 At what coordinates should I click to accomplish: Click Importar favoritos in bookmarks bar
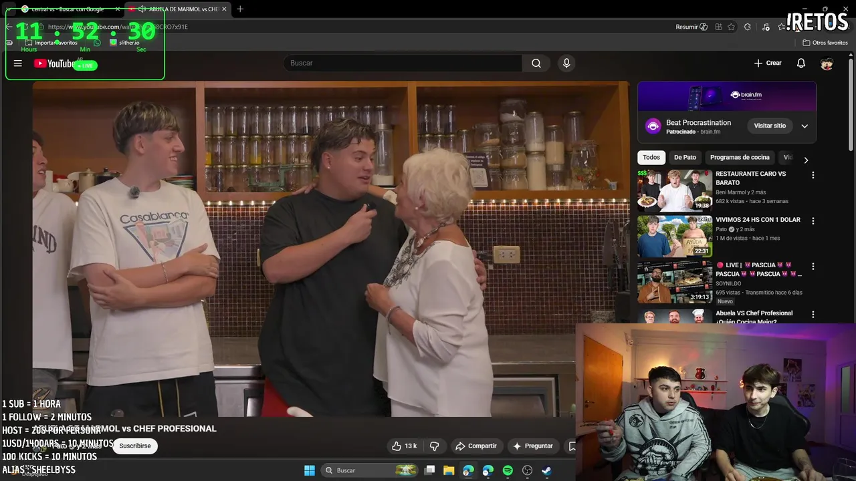[51, 43]
